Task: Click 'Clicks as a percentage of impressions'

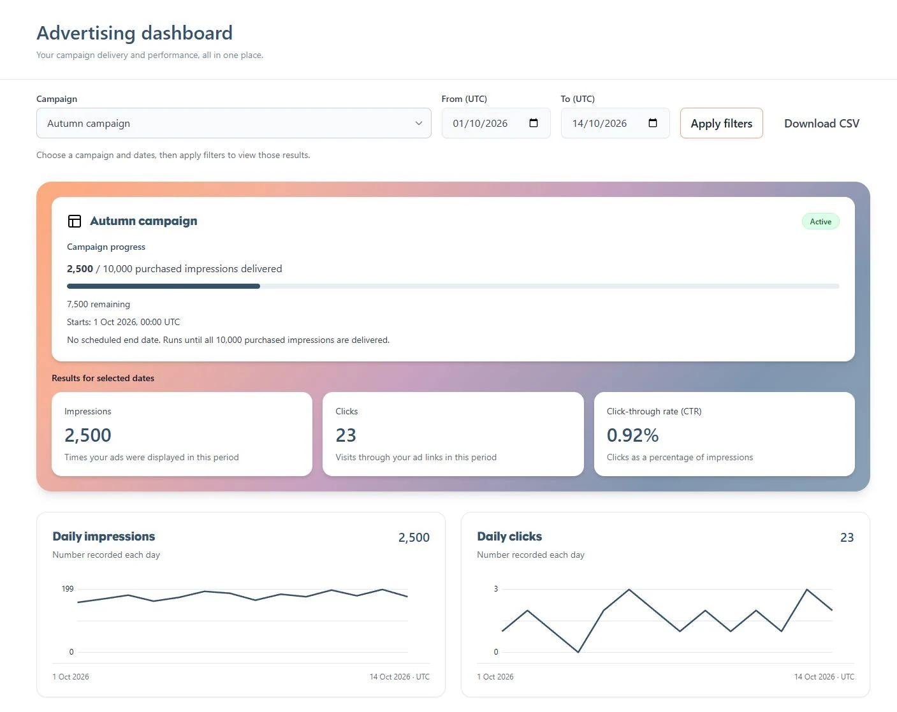Action: [680, 457]
